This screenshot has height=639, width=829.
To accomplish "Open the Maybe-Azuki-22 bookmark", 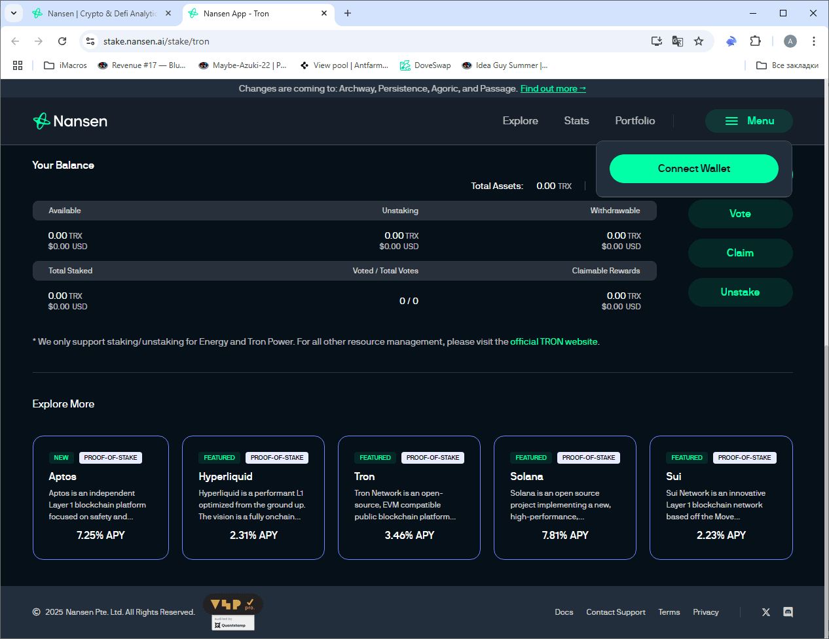I will click(x=242, y=65).
